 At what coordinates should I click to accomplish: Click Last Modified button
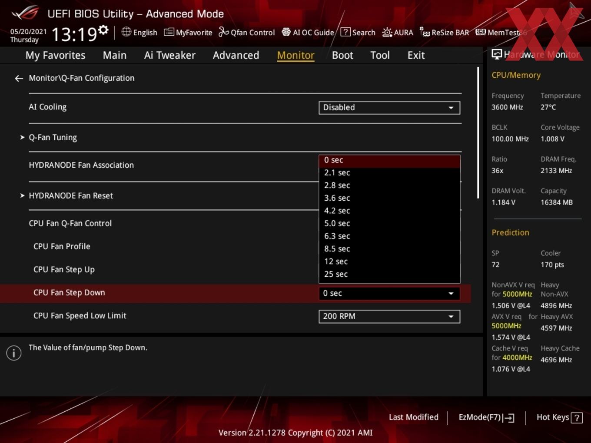point(414,417)
